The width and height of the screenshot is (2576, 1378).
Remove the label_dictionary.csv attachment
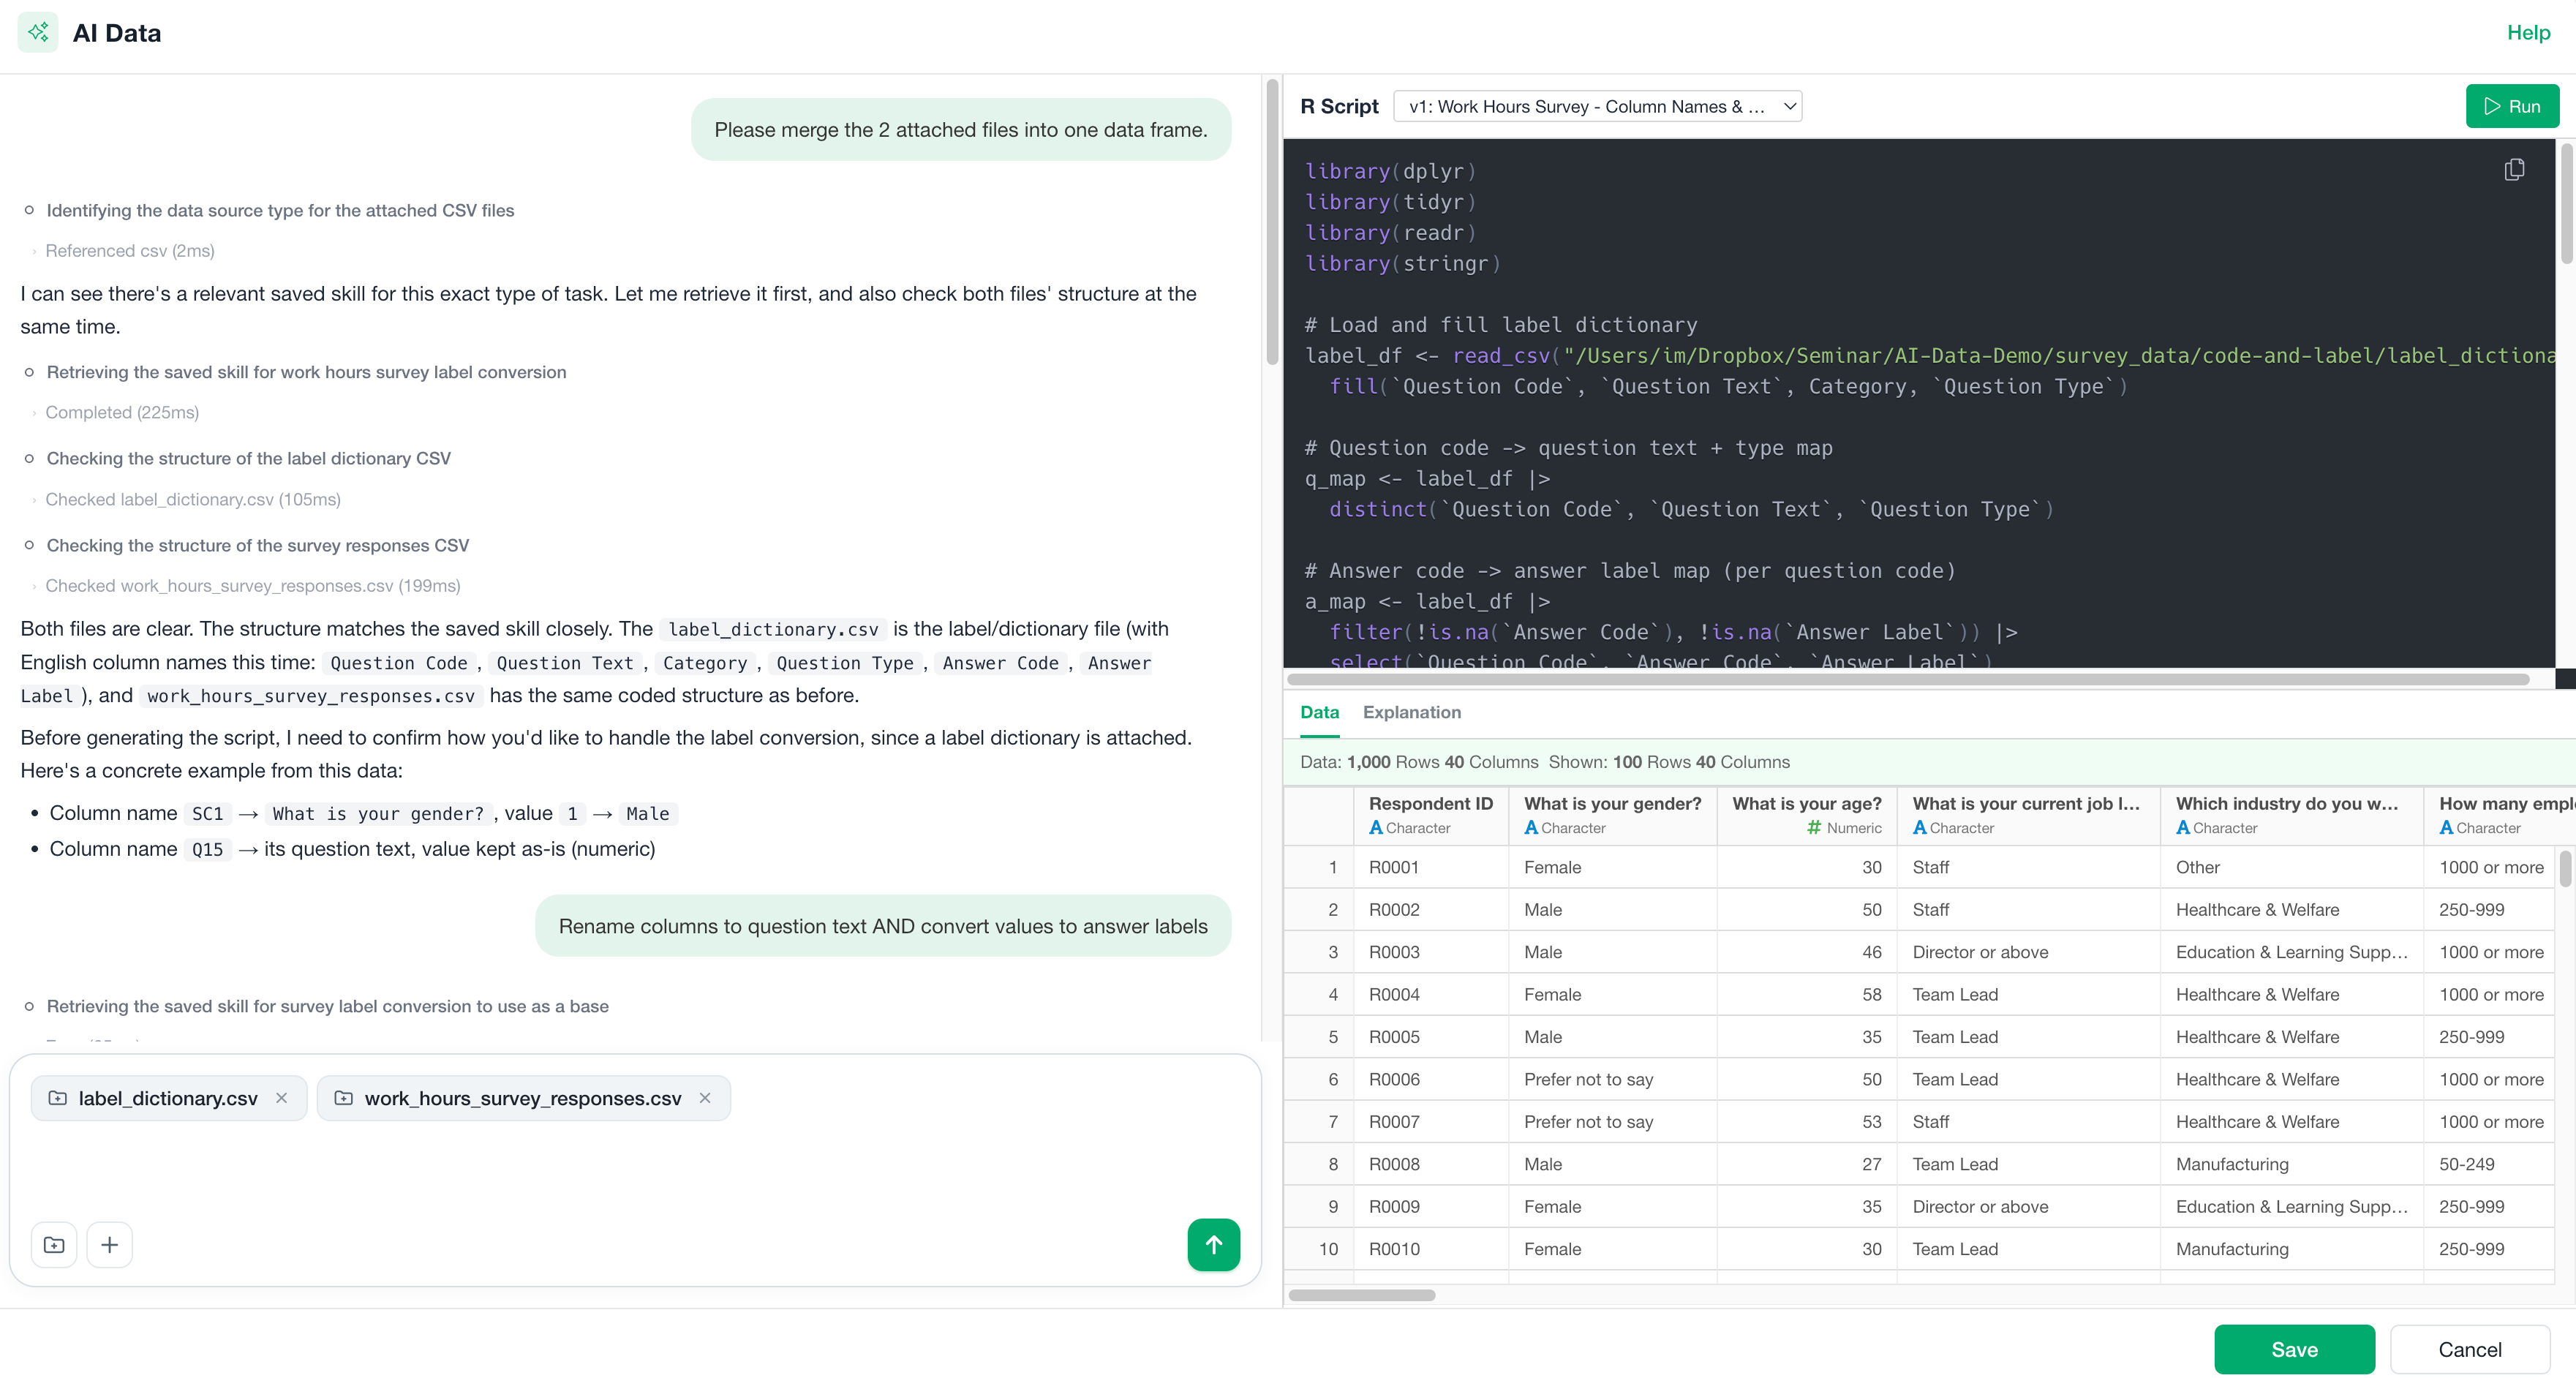282,1097
